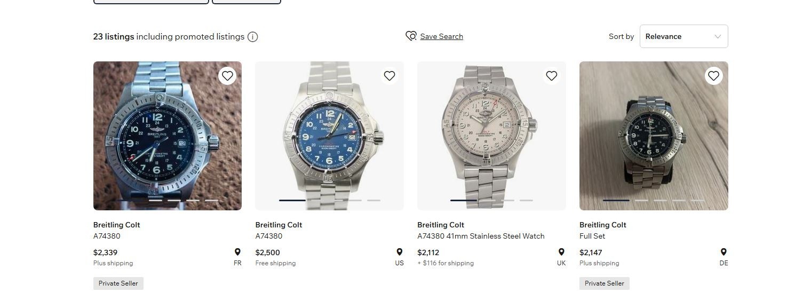803x300 pixels.
Task: Save the white-dial Breitling Colt to favorites
Action: coord(552,76)
